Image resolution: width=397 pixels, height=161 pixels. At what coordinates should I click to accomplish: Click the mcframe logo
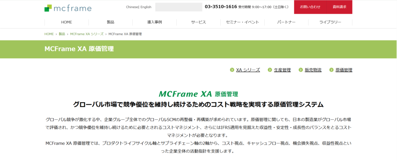[68, 8]
